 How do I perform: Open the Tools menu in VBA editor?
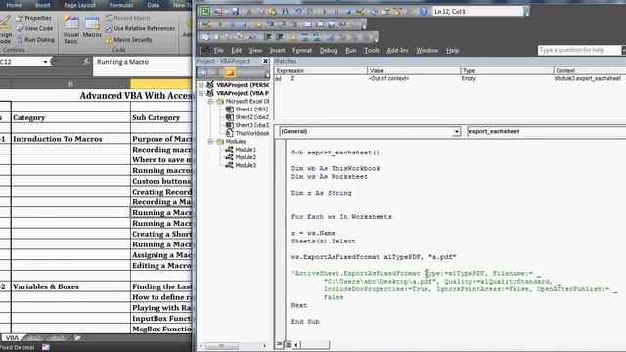coord(372,50)
